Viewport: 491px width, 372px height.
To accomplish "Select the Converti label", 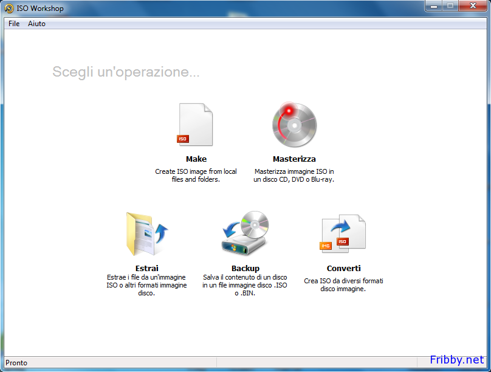I will click(343, 268).
